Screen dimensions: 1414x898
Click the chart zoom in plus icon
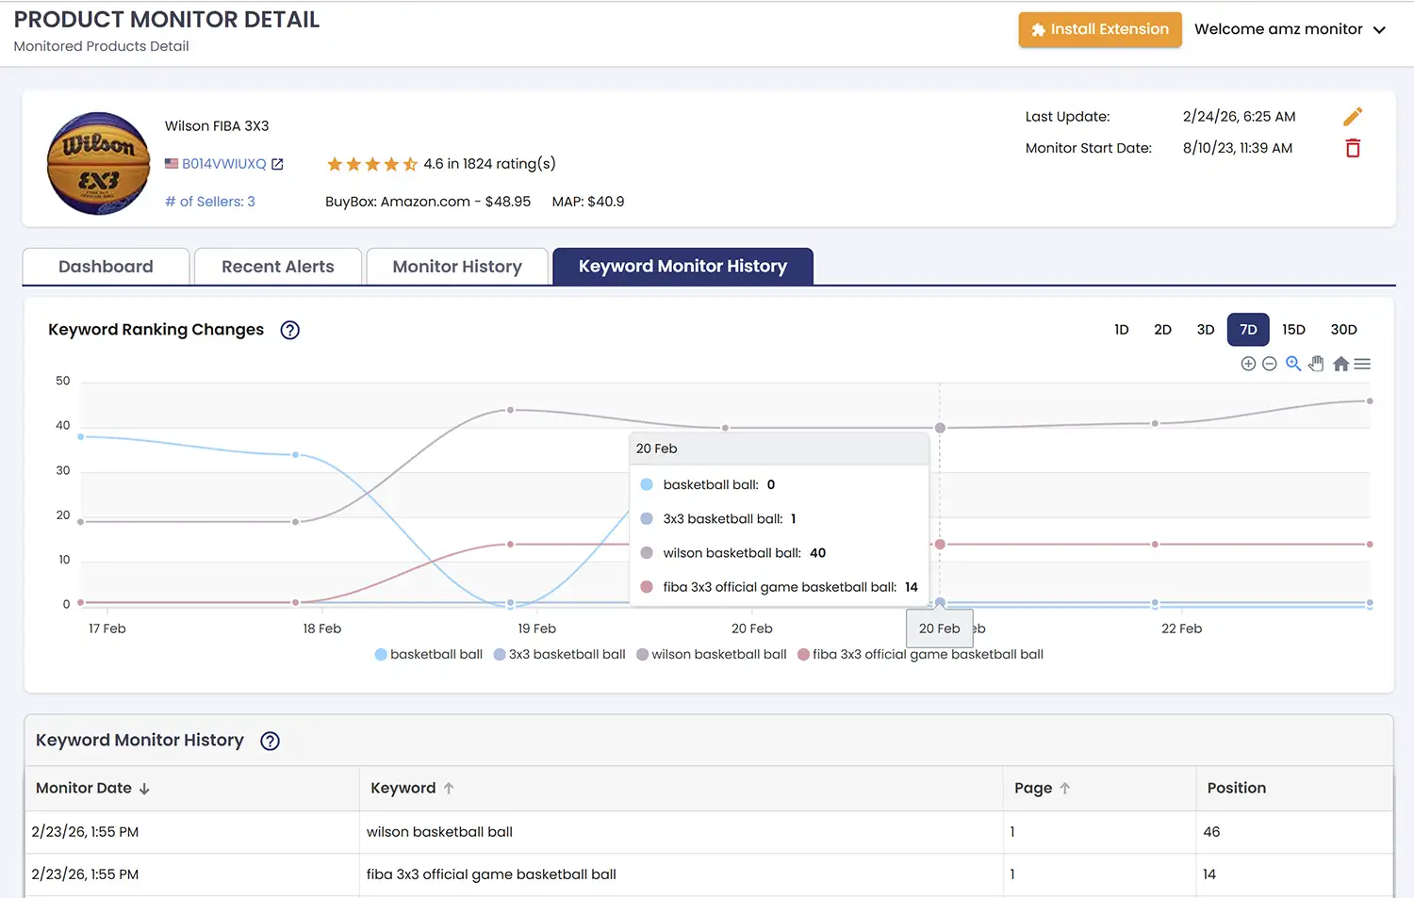(x=1248, y=364)
